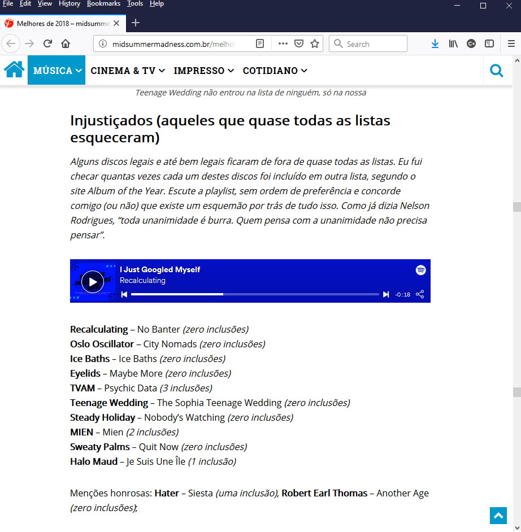Click the 'Eyelids' band name
Viewport: 521px width, 532px height.
pos(85,373)
